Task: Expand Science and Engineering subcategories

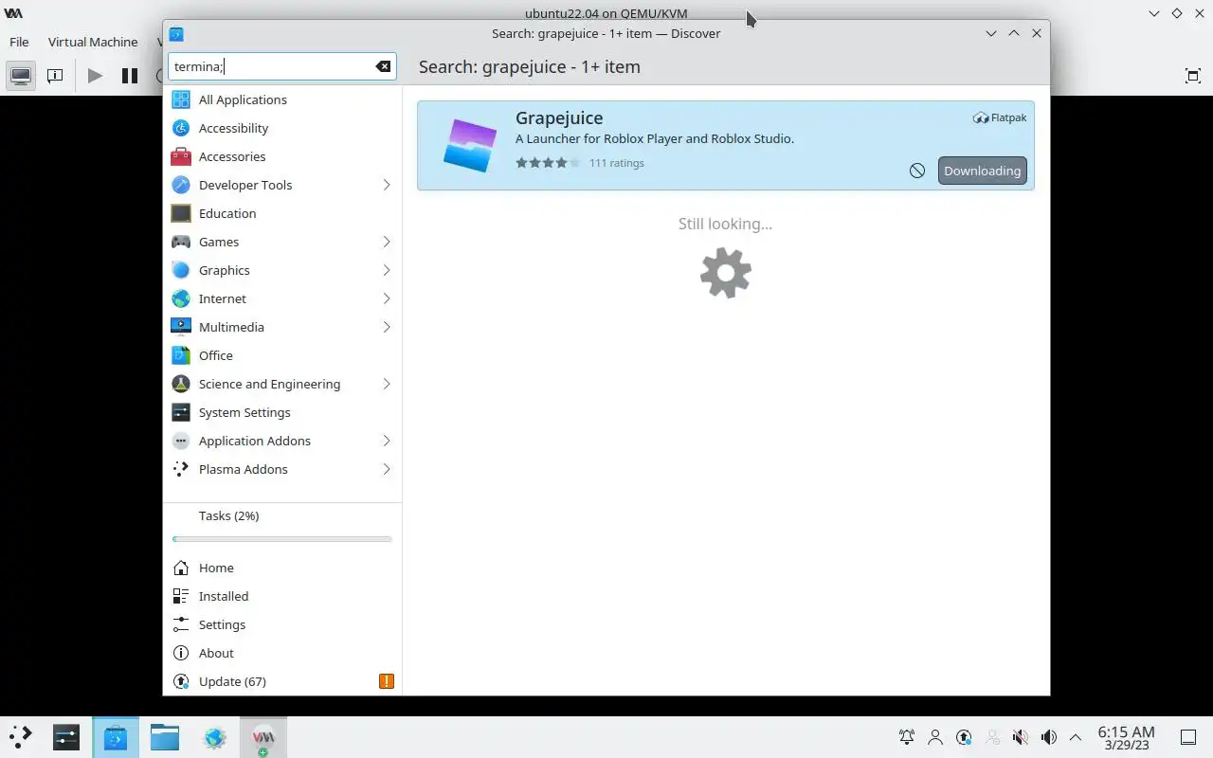Action: [x=387, y=384]
